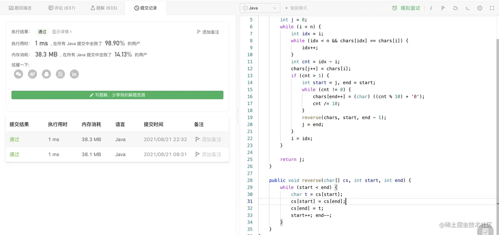Click the 14.13% memory percentile
The image size is (499, 235).
[x=123, y=54]
